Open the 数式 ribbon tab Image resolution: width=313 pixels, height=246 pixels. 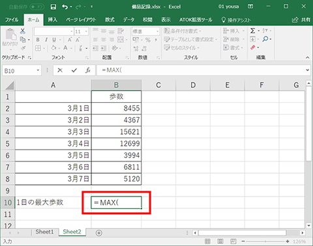[x=110, y=20]
